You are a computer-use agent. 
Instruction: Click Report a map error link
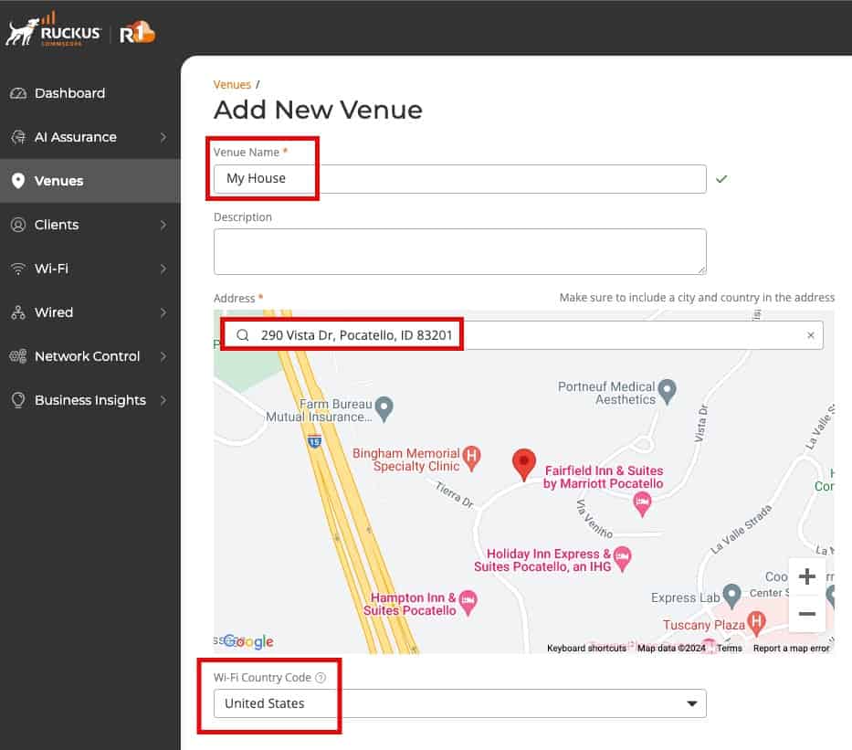pos(791,648)
